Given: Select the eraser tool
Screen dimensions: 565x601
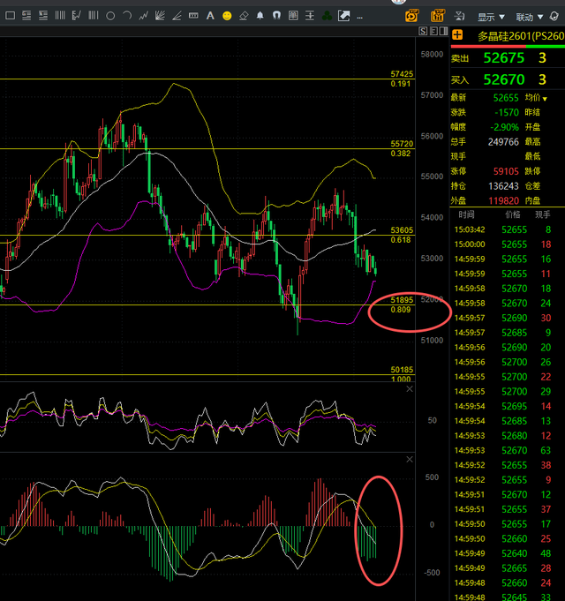Looking at the screenshot, I should [x=244, y=16].
